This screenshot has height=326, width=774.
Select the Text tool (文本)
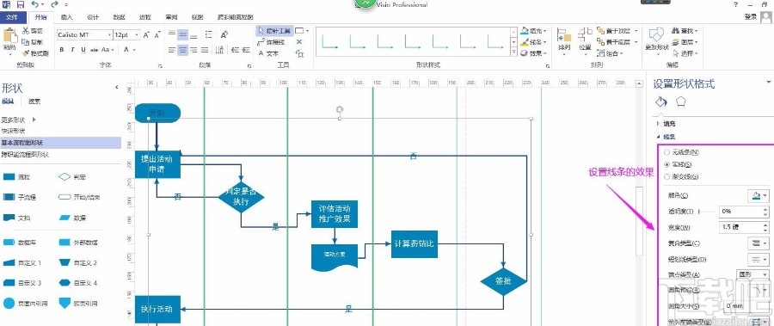(x=269, y=53)
